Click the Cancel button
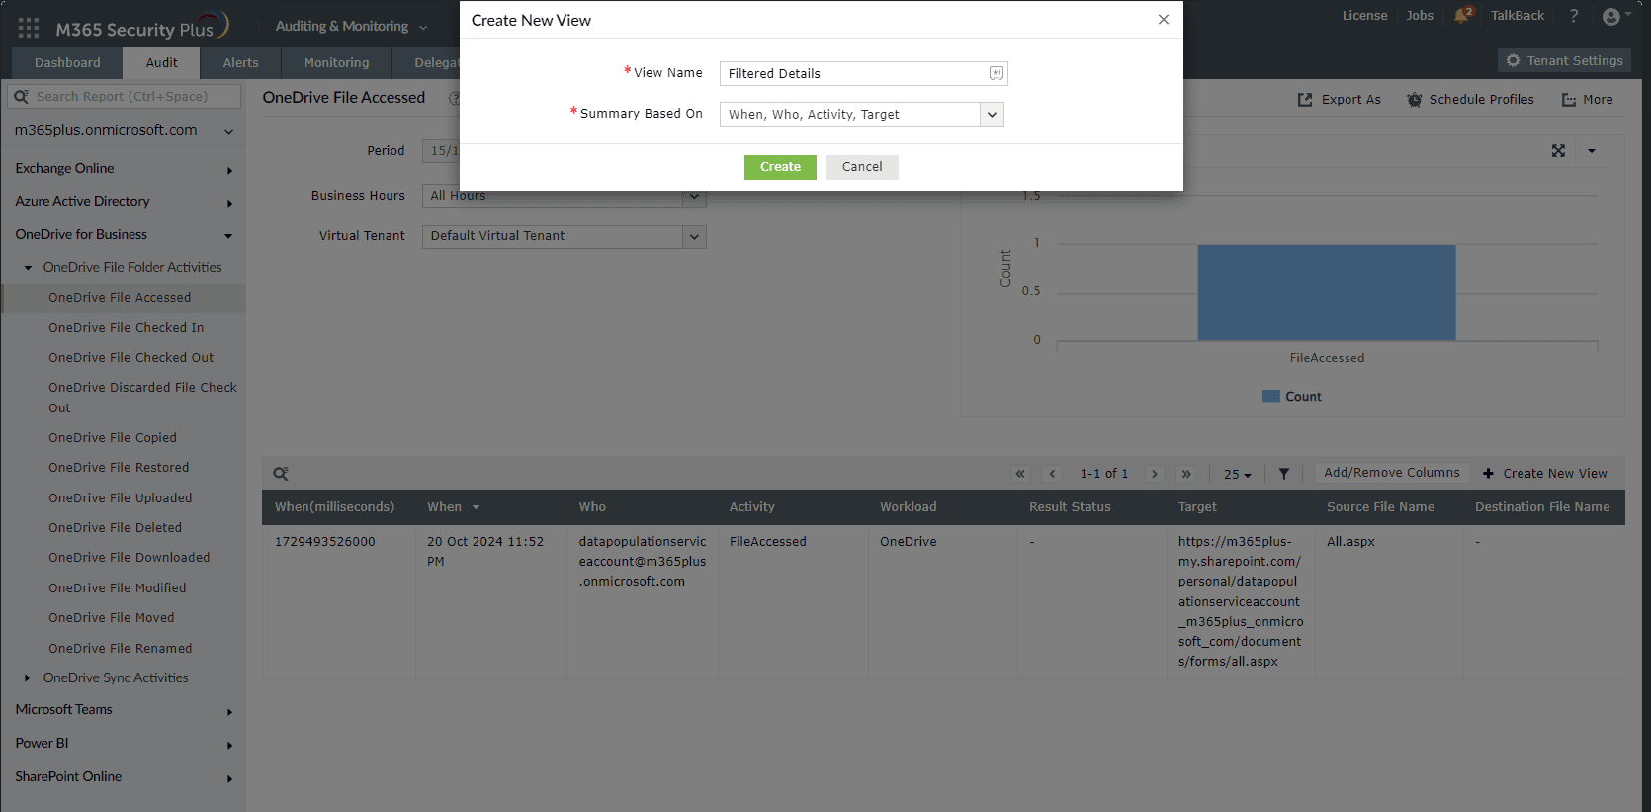Image resolution: width=1651 pixels, height=812 pixels. 862,167
